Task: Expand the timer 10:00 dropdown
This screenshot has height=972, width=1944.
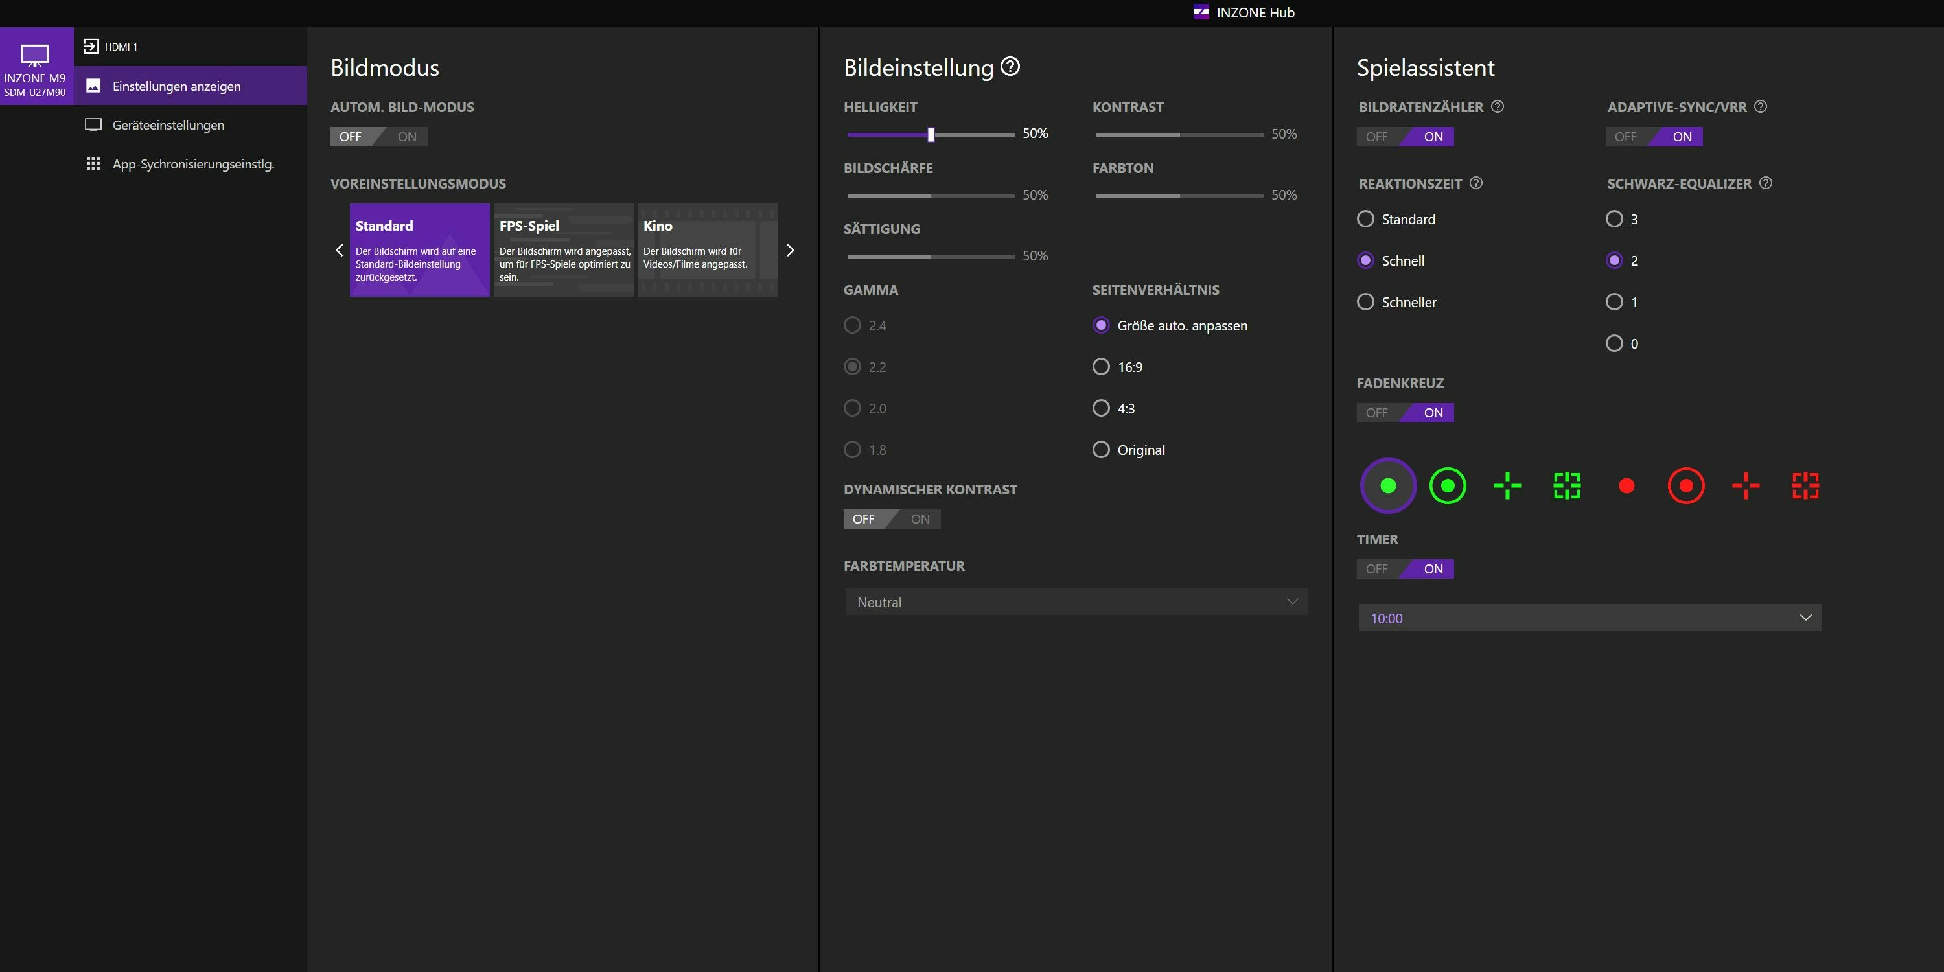Action: (1590, 618)
